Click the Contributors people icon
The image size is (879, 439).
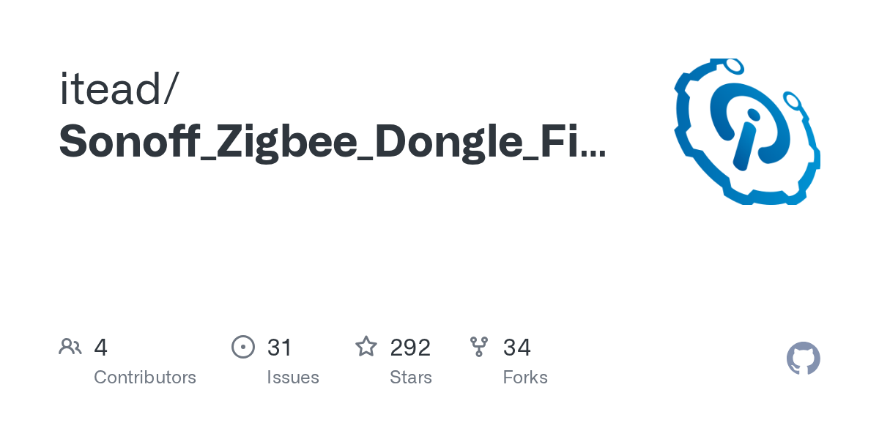[70, 347]
